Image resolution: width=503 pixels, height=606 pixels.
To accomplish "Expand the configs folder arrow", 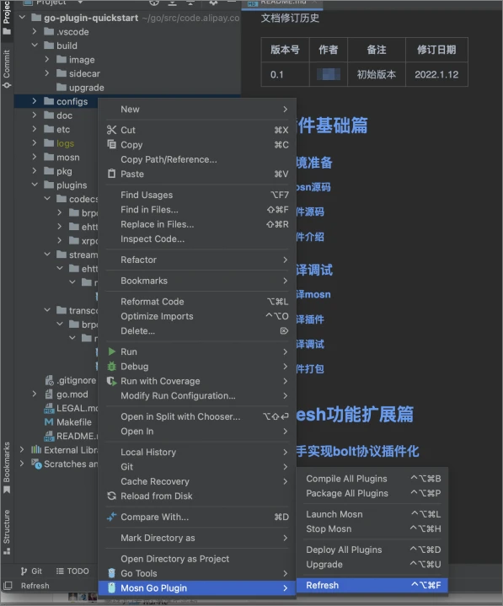I will (x=35, y=101).
